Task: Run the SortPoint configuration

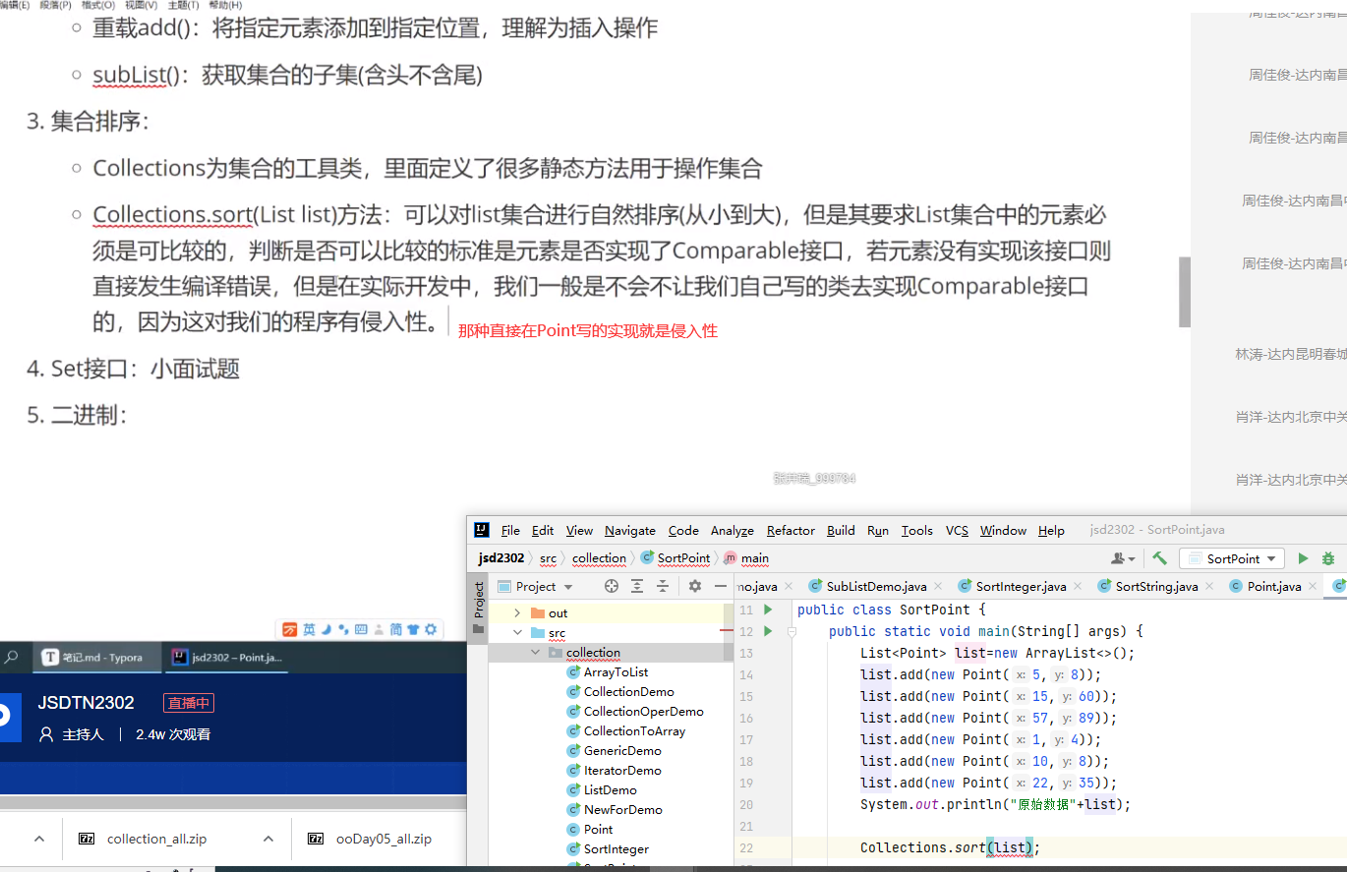Action: pos(1304,557)
